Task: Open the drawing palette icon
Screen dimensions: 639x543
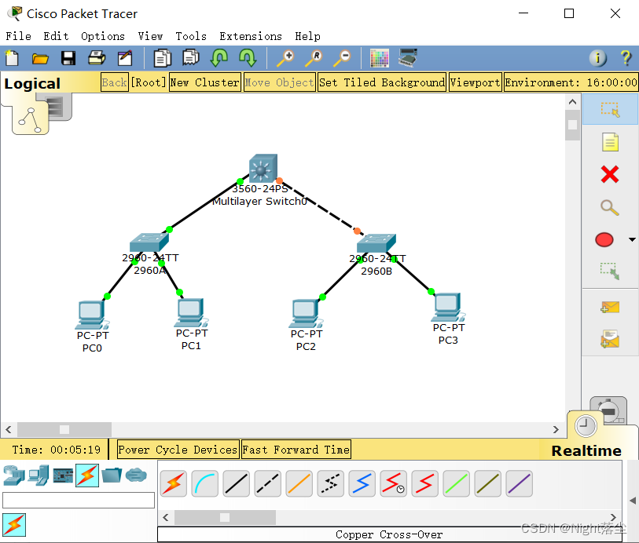Action: pyautogui.click(x=380, y=58)
